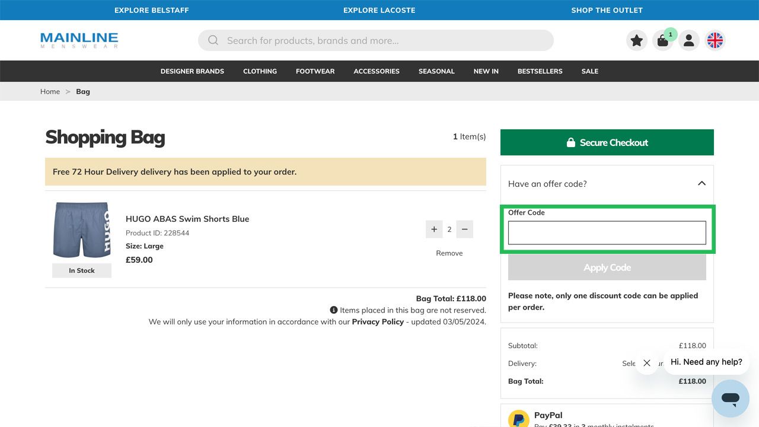Open the Sale menu

point(590,71)
